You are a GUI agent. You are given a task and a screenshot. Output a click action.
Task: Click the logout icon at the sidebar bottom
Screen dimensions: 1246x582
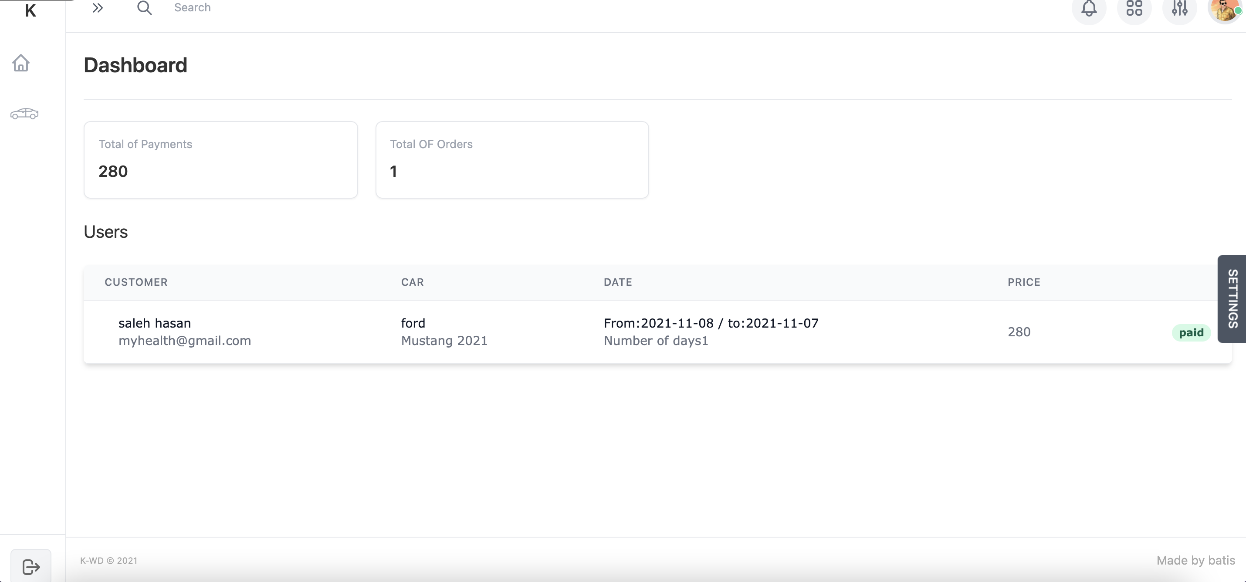point(31,567)
